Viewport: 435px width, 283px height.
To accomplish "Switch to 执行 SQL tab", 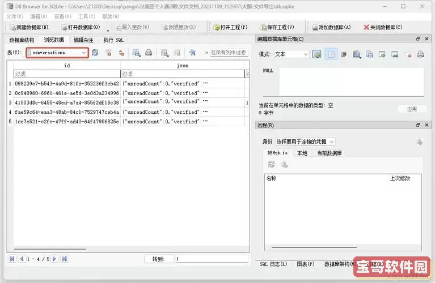I will coord(113,40).
